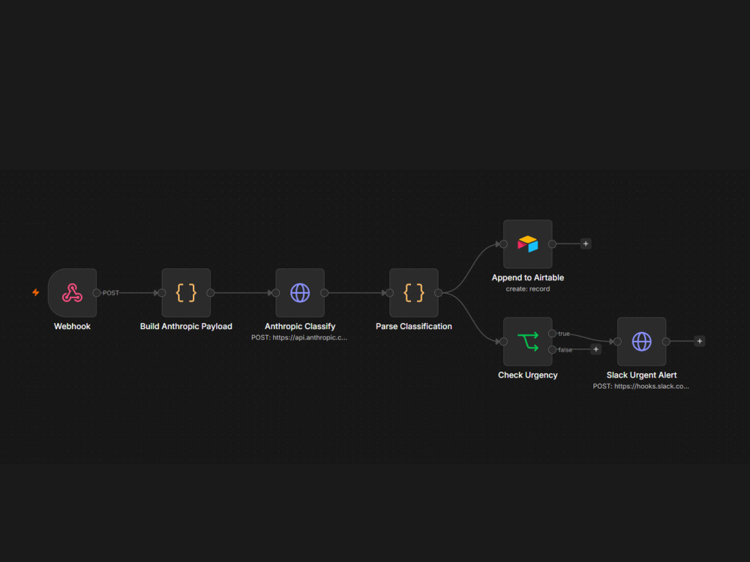Click the POST api.anthropic URL subtitle
Viewport: 750px width, 562px height.
(x=299, y=337)
